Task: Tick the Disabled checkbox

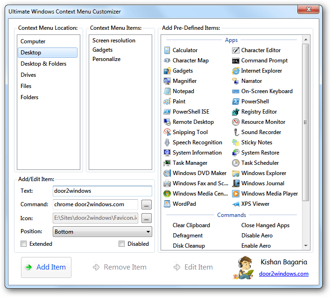Action: [x=121, y=244]
